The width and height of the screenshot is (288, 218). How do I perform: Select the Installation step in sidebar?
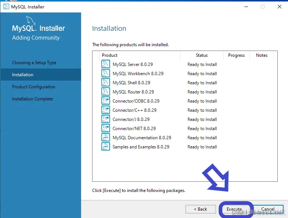coord(41,75)
